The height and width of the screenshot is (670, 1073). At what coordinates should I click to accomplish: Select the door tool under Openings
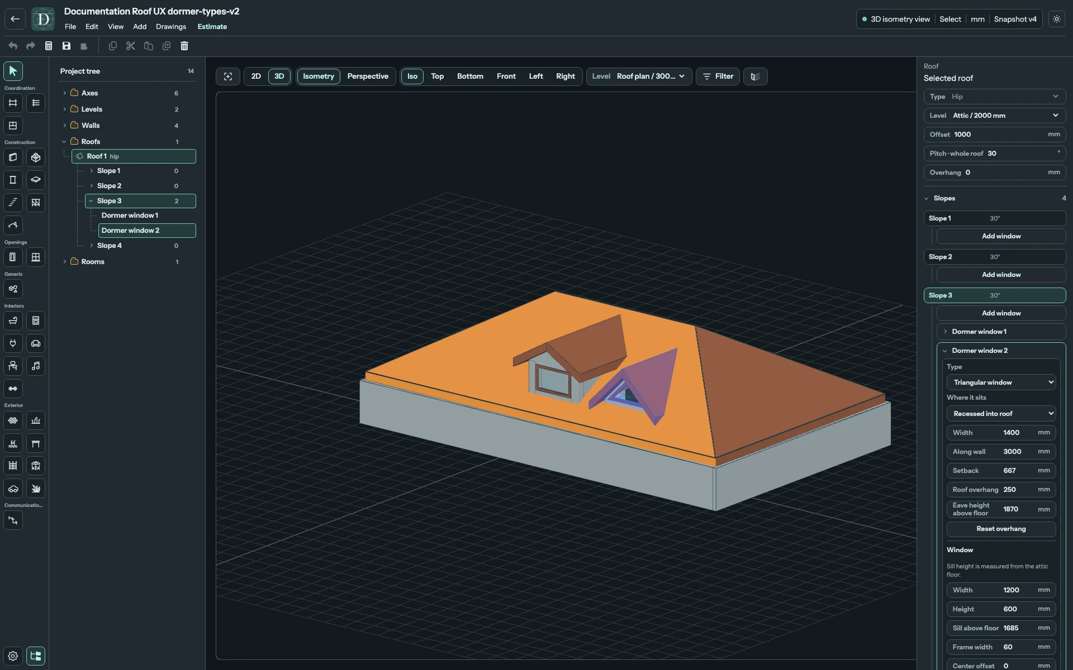pyautogui.click(x=13, y=257)
